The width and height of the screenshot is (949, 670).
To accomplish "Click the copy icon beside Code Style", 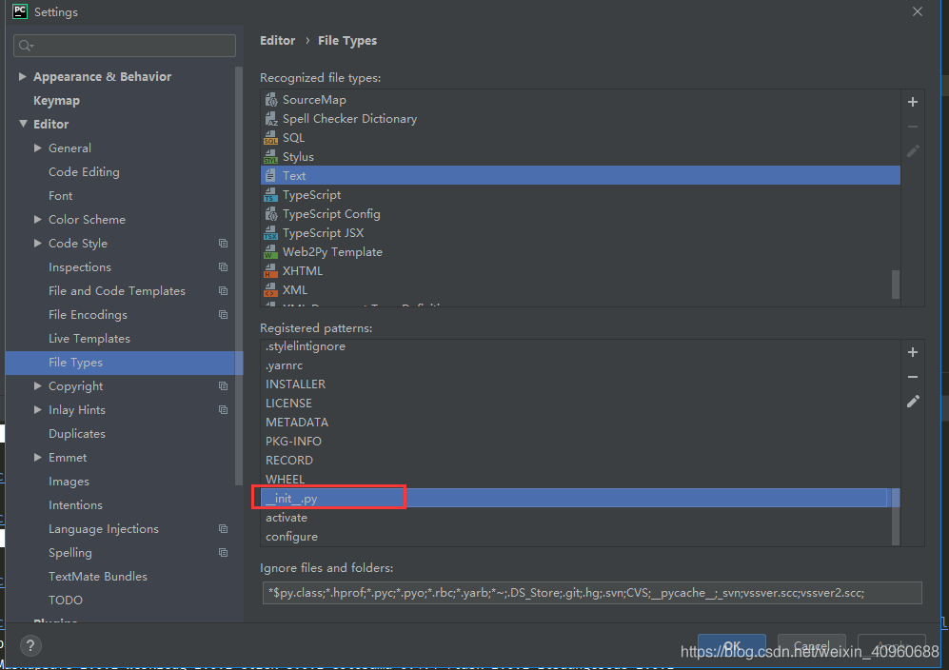I will 224,244.
